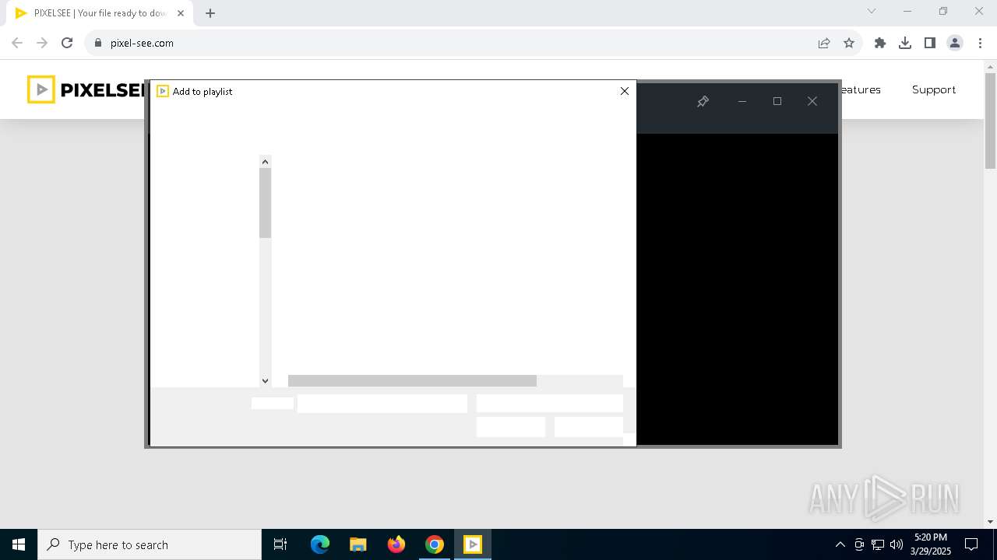Open a new Chrome tab

click(210, 13)
